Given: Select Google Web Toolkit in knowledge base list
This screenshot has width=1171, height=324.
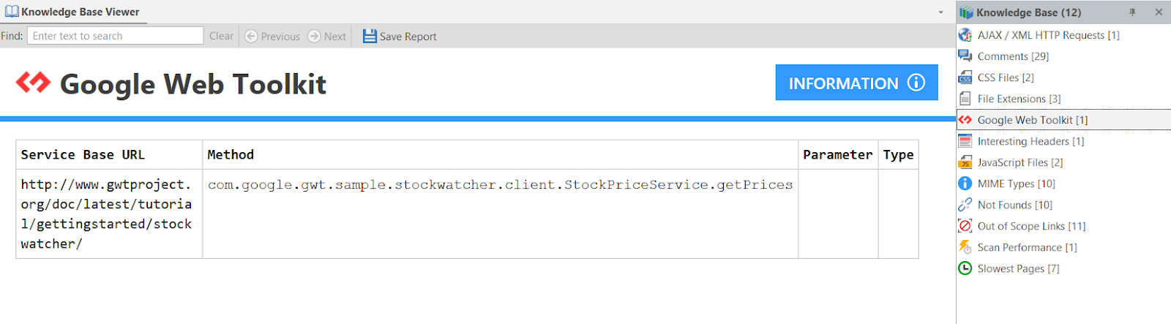Looking at the screenshot, I should click(x=1032, y=120).
